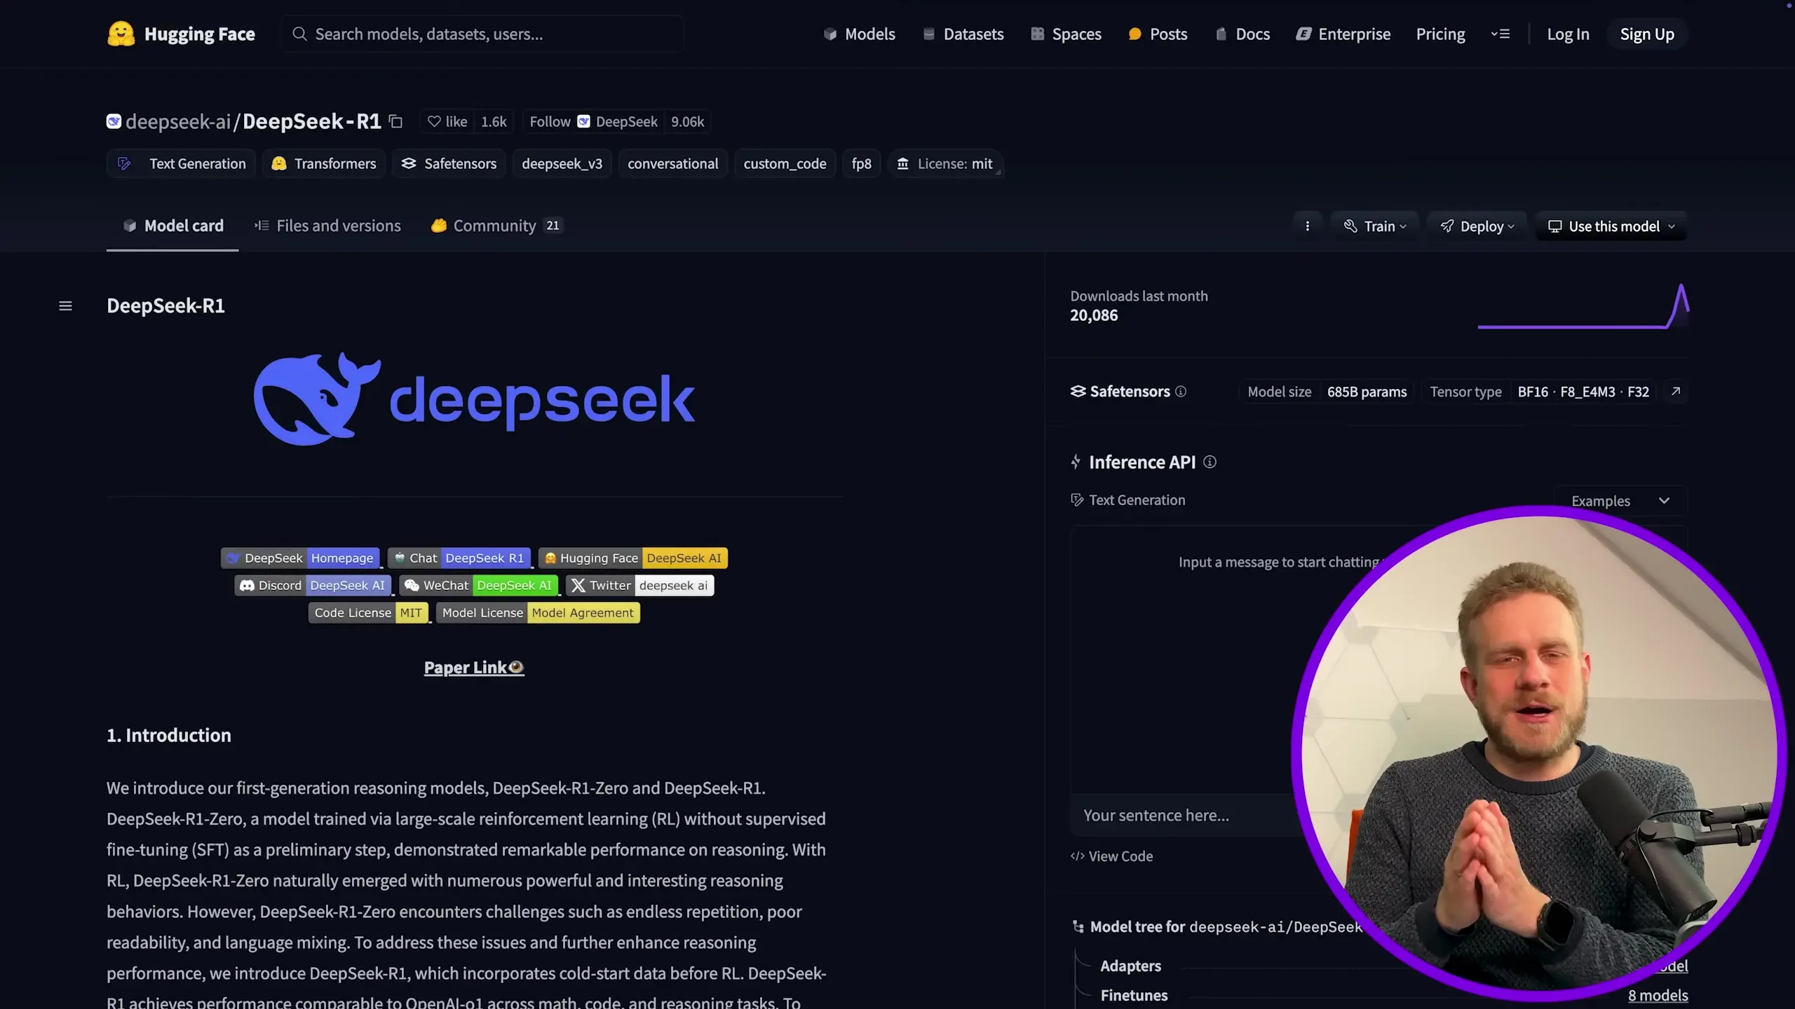Expand the Train dropdown

1374,226
